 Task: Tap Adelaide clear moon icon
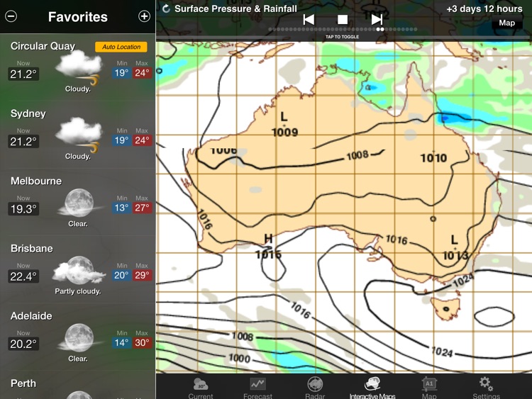pos(79,337)
